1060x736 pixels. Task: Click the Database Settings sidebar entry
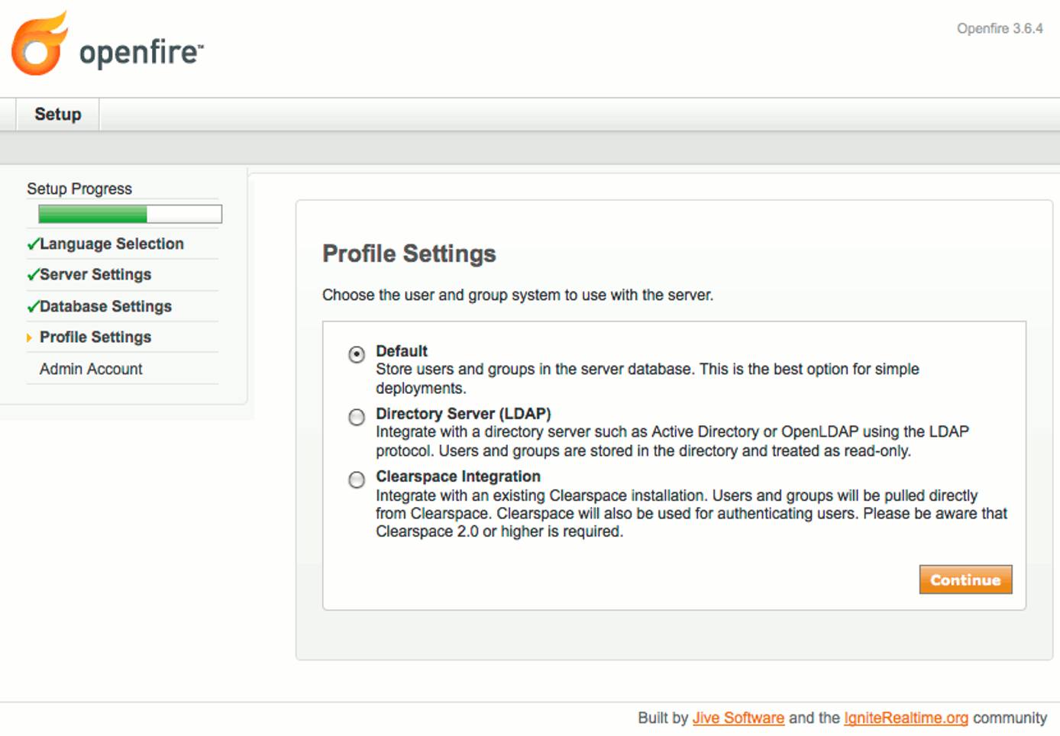click(x=105, y=306)
